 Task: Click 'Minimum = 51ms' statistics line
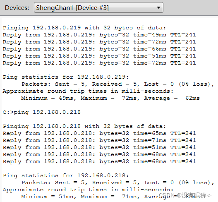(110, 197)
